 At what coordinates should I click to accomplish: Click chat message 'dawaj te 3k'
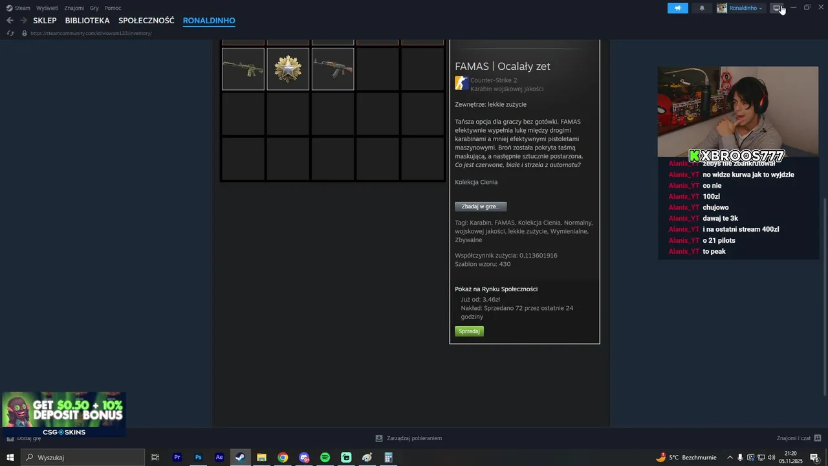720,219
